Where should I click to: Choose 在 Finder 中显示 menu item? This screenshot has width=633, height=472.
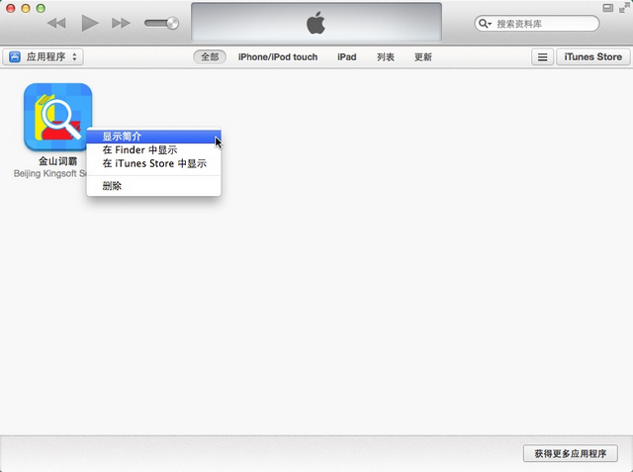coord(154,150)
